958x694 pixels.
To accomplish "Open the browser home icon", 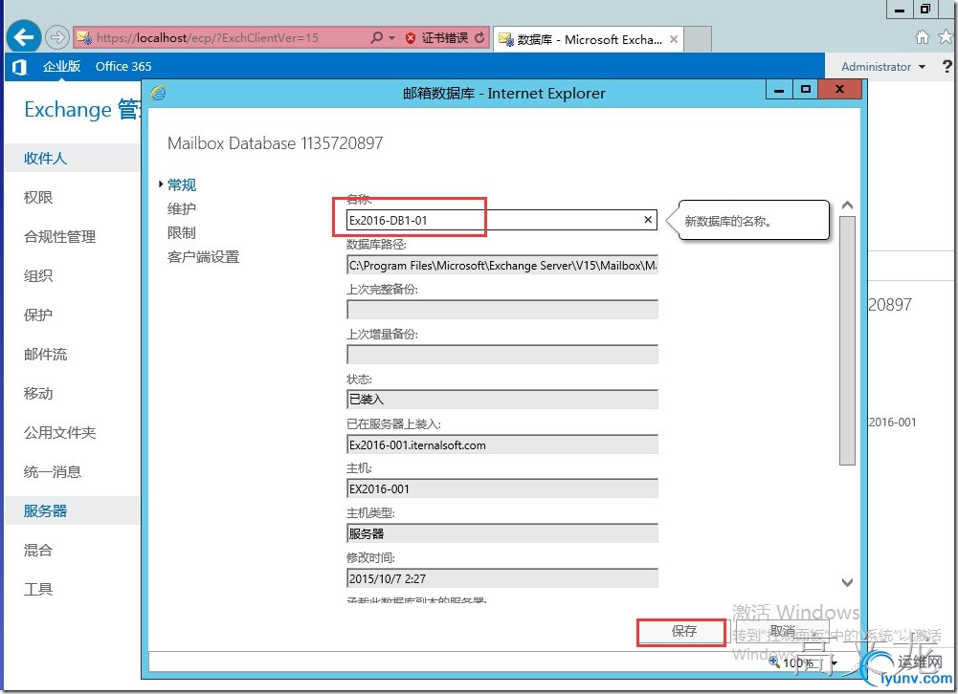I will coord(923,37).
